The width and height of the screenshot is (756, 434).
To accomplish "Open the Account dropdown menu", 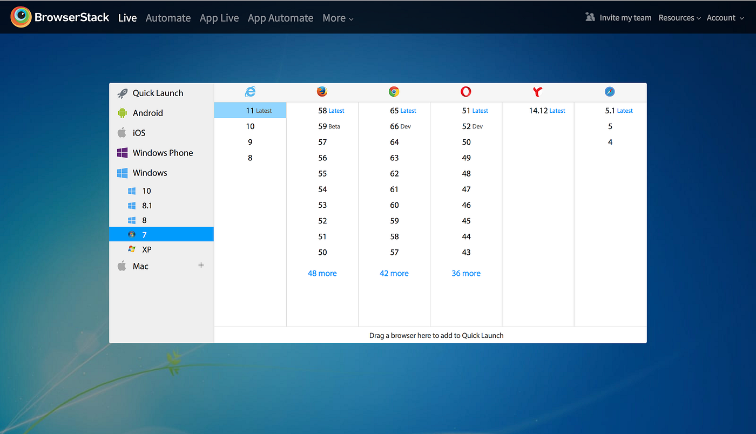I will click(x=725, y=18).
